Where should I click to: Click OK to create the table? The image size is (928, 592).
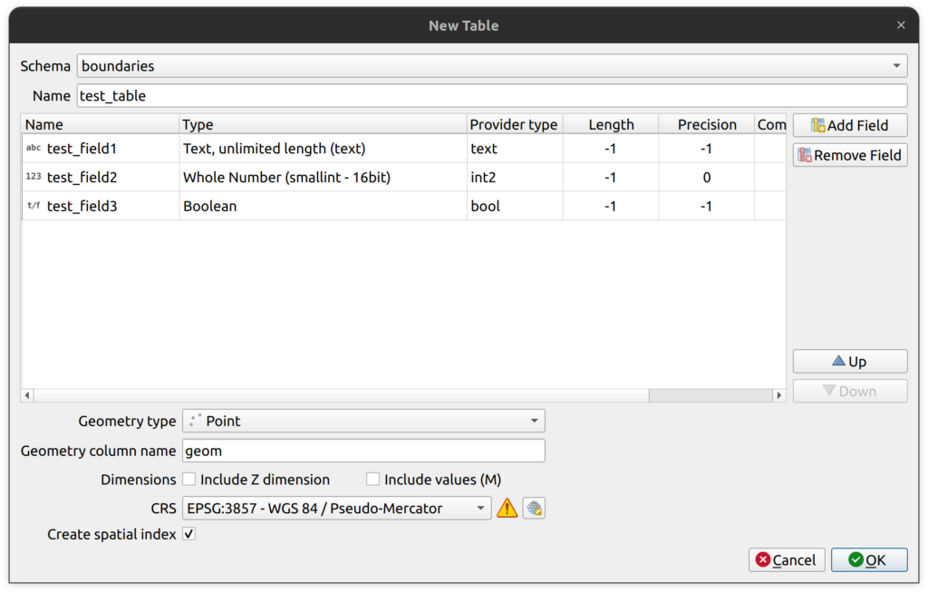point(868,560)
